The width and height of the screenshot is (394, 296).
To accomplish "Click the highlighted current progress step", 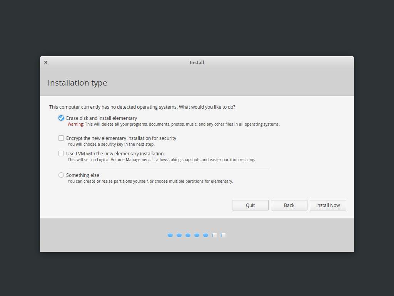I will coord(214,235).
